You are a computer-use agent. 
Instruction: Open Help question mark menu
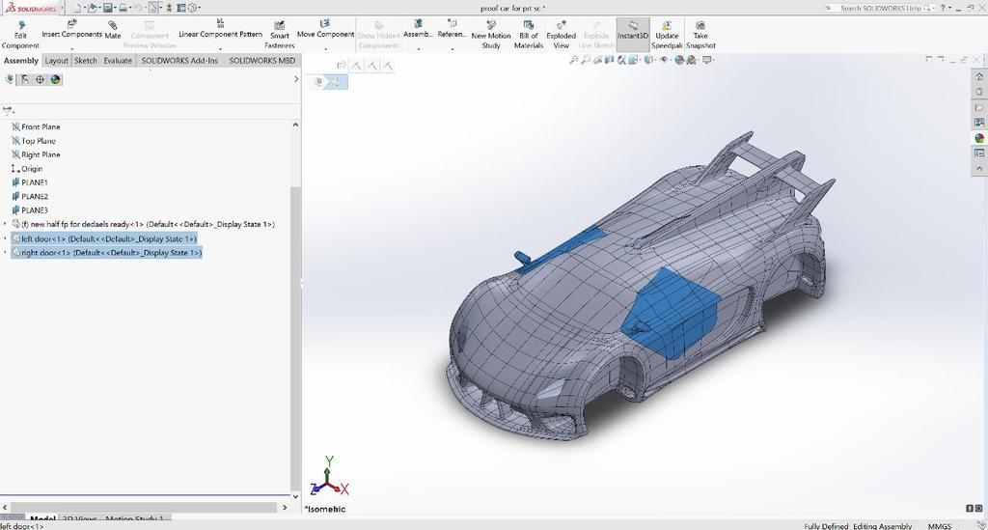(x=944, y=8)
